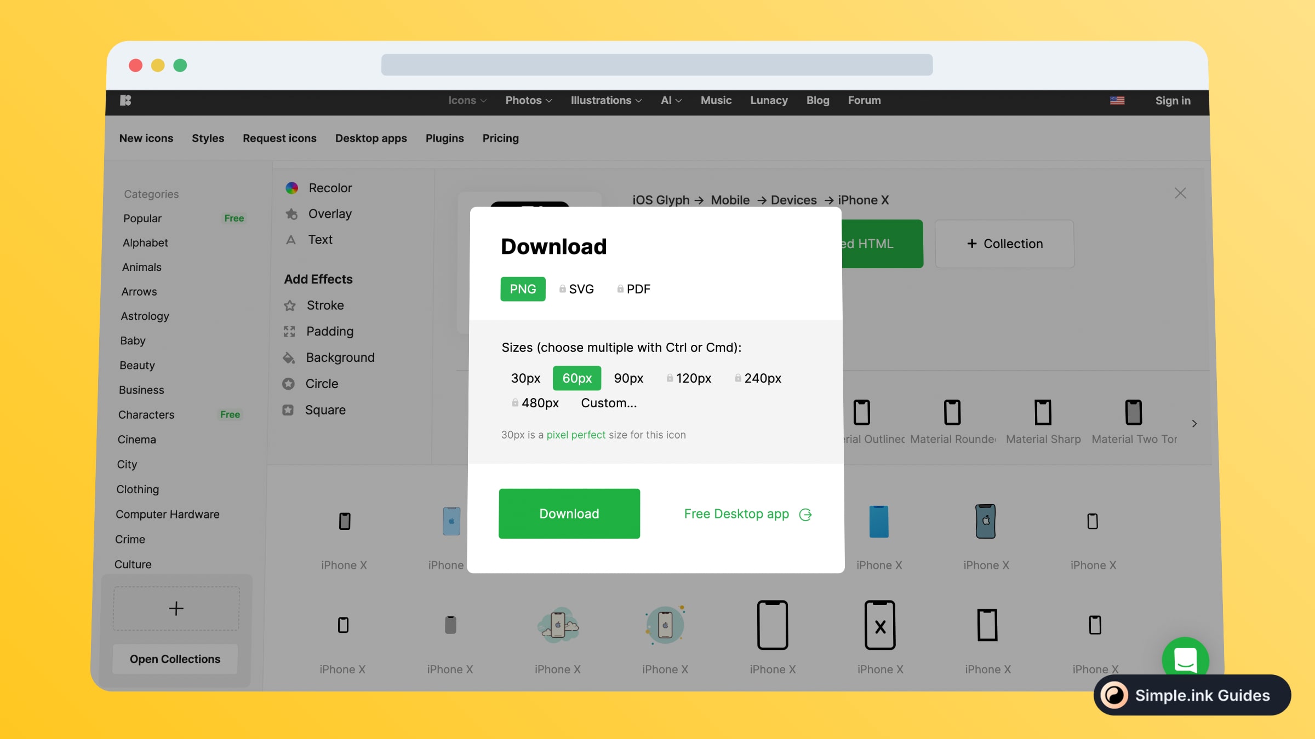The image size is (1315, 739).
Task: Apply the Circle shape effect
Action: (310, 384)
